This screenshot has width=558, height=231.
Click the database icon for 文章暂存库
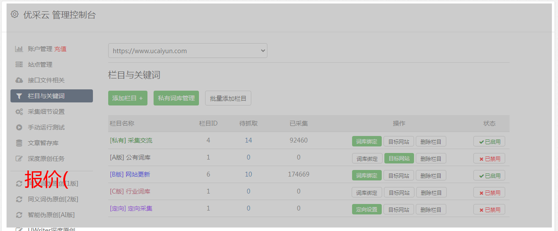pos(19,143)
